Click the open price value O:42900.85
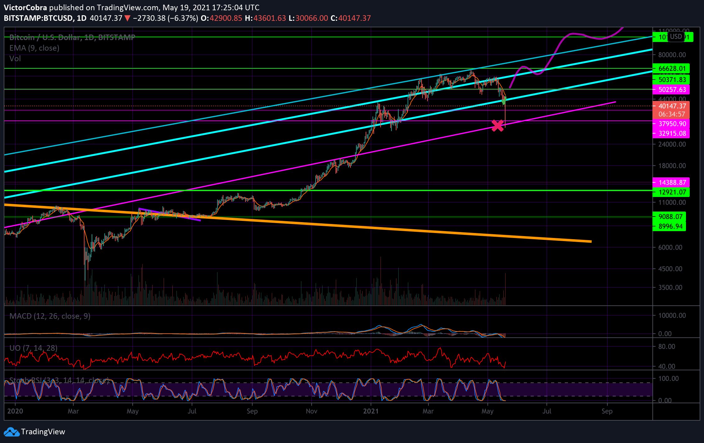This screenshot has height=443, width=704. (x=221, y=18)
